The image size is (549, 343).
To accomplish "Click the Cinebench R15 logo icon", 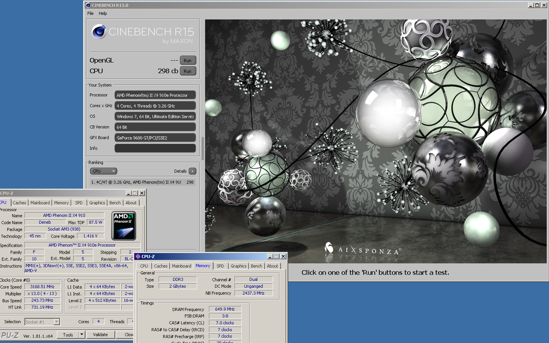I will tap(99, 32).
